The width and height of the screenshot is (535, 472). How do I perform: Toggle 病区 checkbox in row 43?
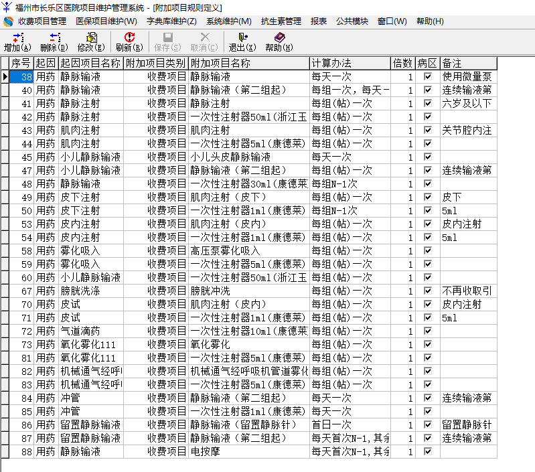427,130
